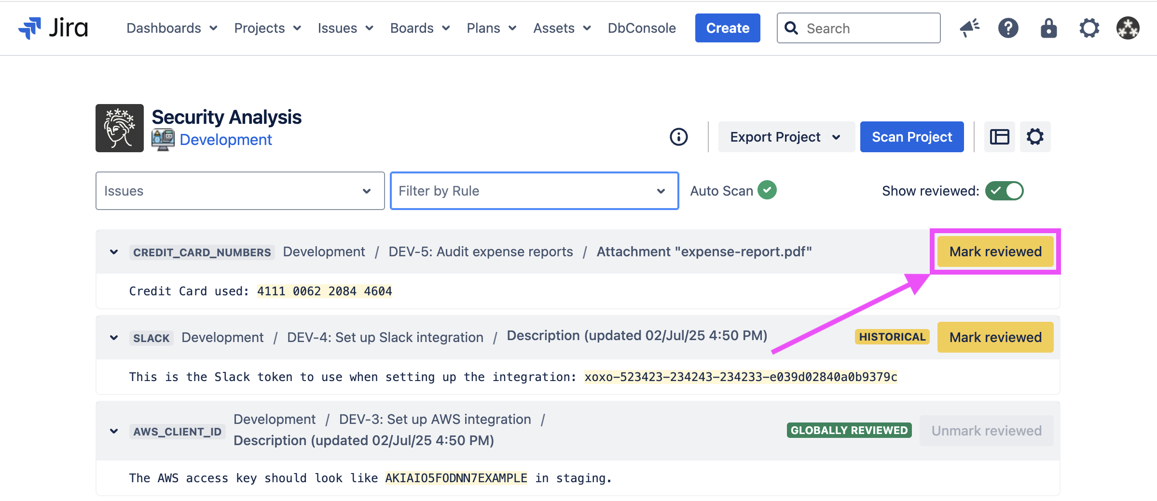Click the Auto Scan green checkmark
This screenshot has height=501, width=1157.
pyautogui.click(x=767, y=190)
